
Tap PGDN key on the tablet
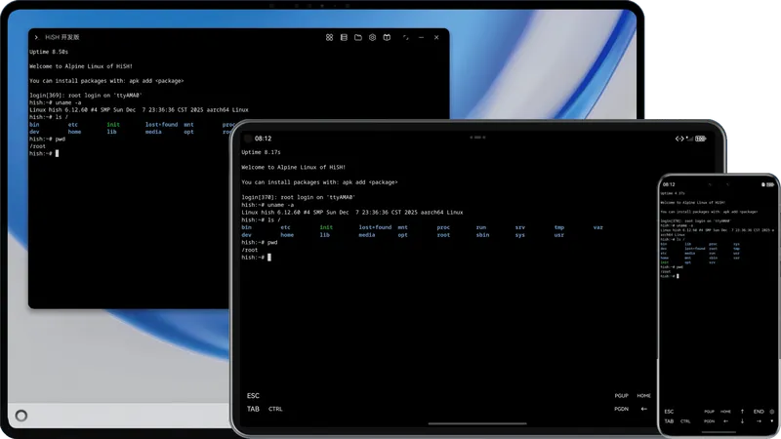point(621,409)
